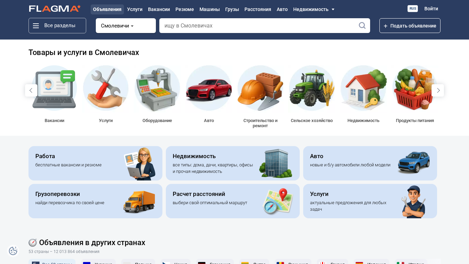The width and height of the screenshot is (469, 264).
Task: Open the Работа card with free vacancies
Action: [95, 163]
